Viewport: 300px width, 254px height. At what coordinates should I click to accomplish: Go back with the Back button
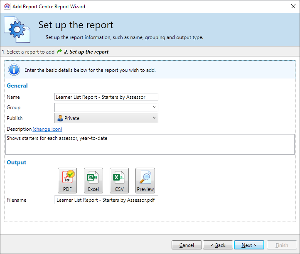pyautogui.click(x=218, y=245)
